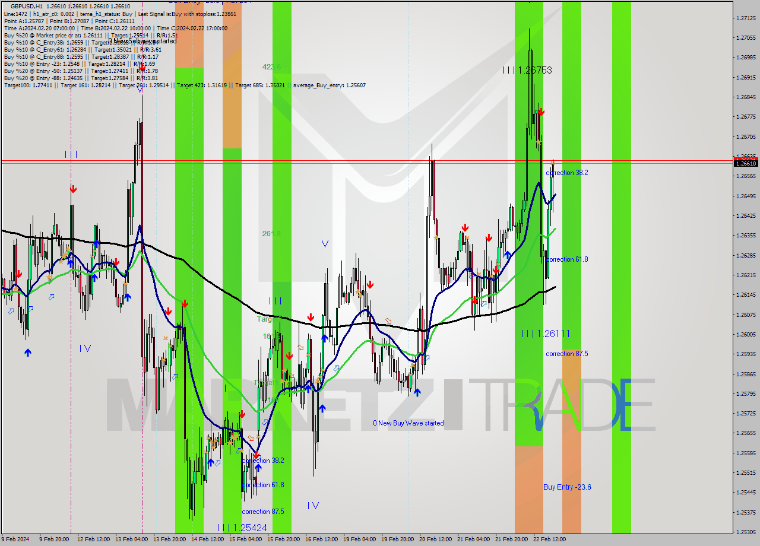
Task: Click price axis value 1.26495
Action: (745, 196)
